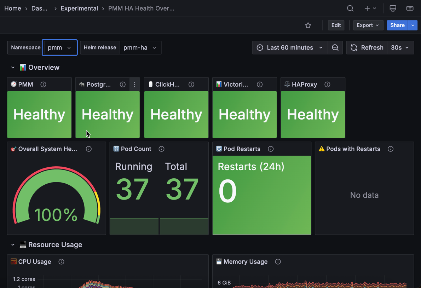Click the kiosk TV mode monitor icon
Viewport: 421px width, 288px height.
(x=393, y=8)
